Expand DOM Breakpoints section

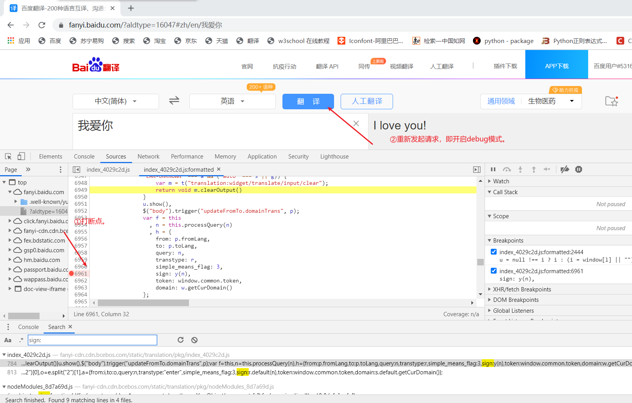490,300
